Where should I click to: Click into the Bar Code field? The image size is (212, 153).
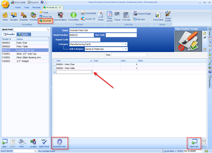[x=121, y=35]
